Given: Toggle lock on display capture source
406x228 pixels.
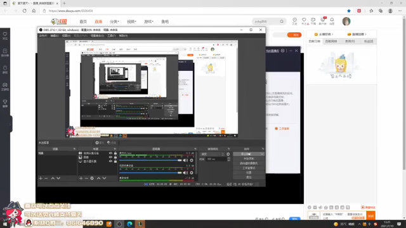Looking at the screenshot, I should point(115,161).
